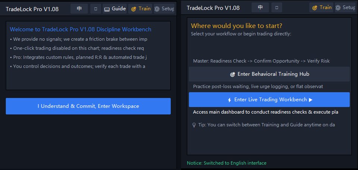
Task: Open the Train tab in left panel
Action: (140, 9)
